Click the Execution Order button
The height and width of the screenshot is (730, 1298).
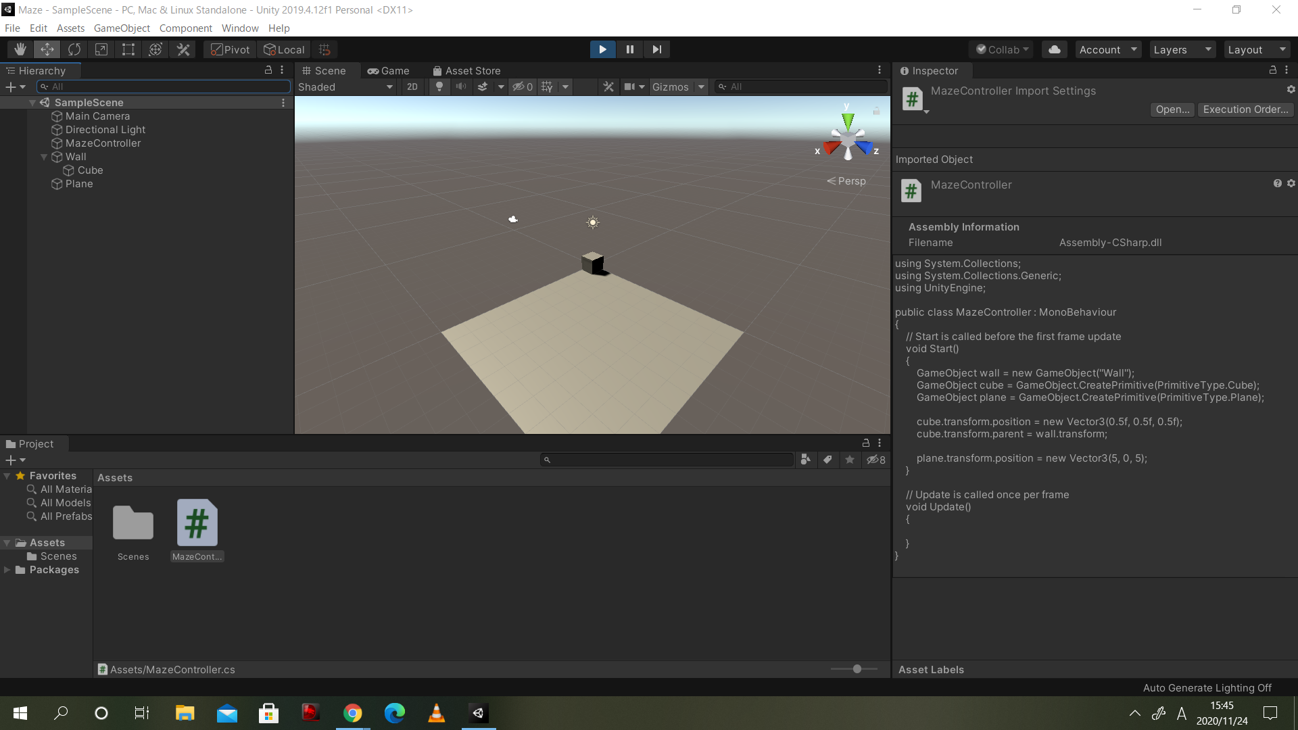(1245, 109)
